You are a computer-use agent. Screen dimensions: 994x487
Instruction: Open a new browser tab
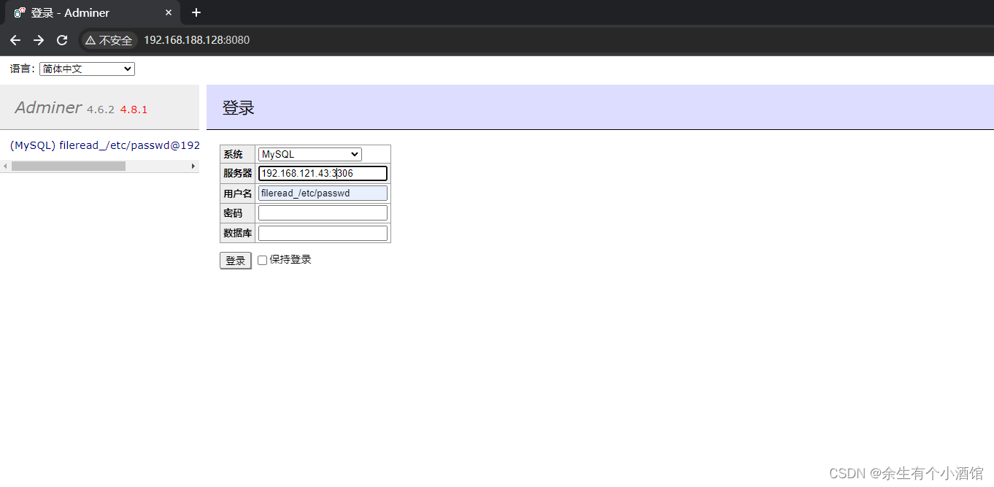pos(196,12)
